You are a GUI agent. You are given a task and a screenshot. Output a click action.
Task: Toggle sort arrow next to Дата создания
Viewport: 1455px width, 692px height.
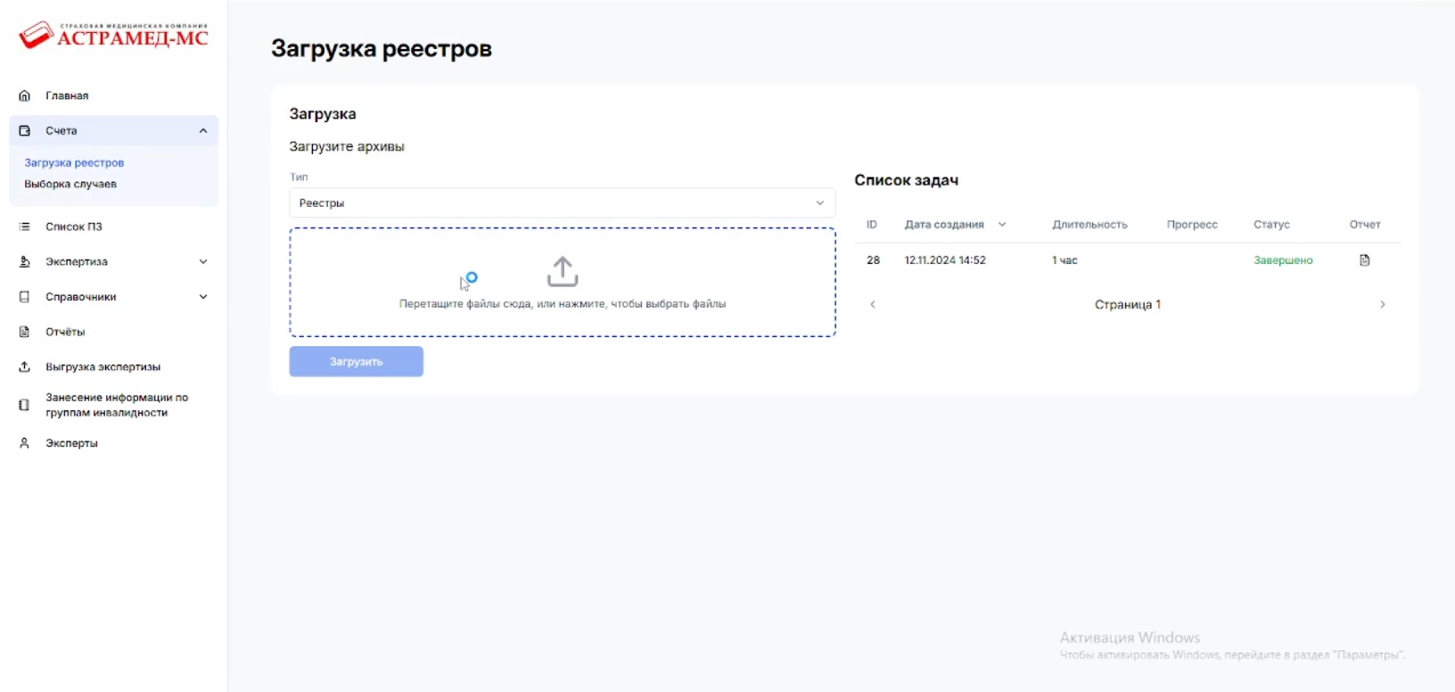[1002, 225]
